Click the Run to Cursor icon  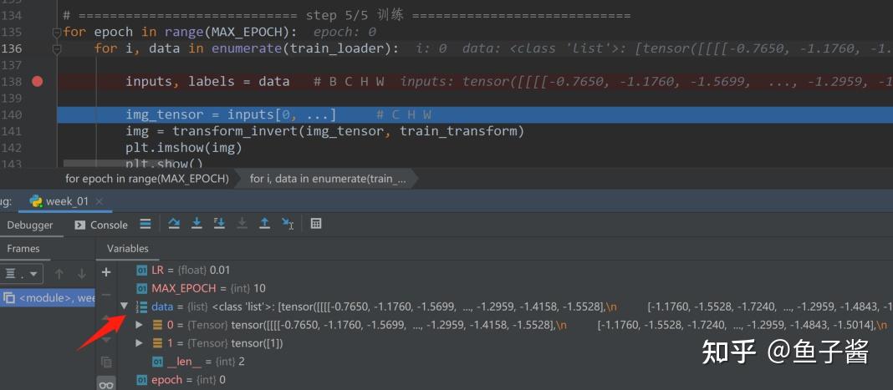point(288,224)
